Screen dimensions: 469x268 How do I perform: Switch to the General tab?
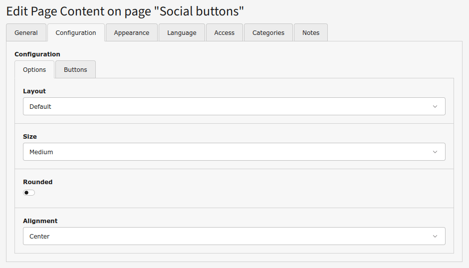point(26,33)
